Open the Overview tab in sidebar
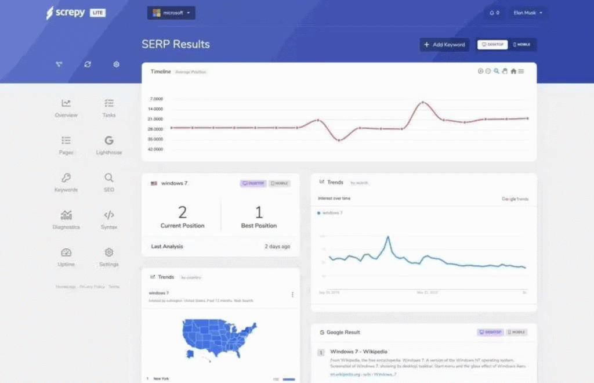 [x=66, y=107]
